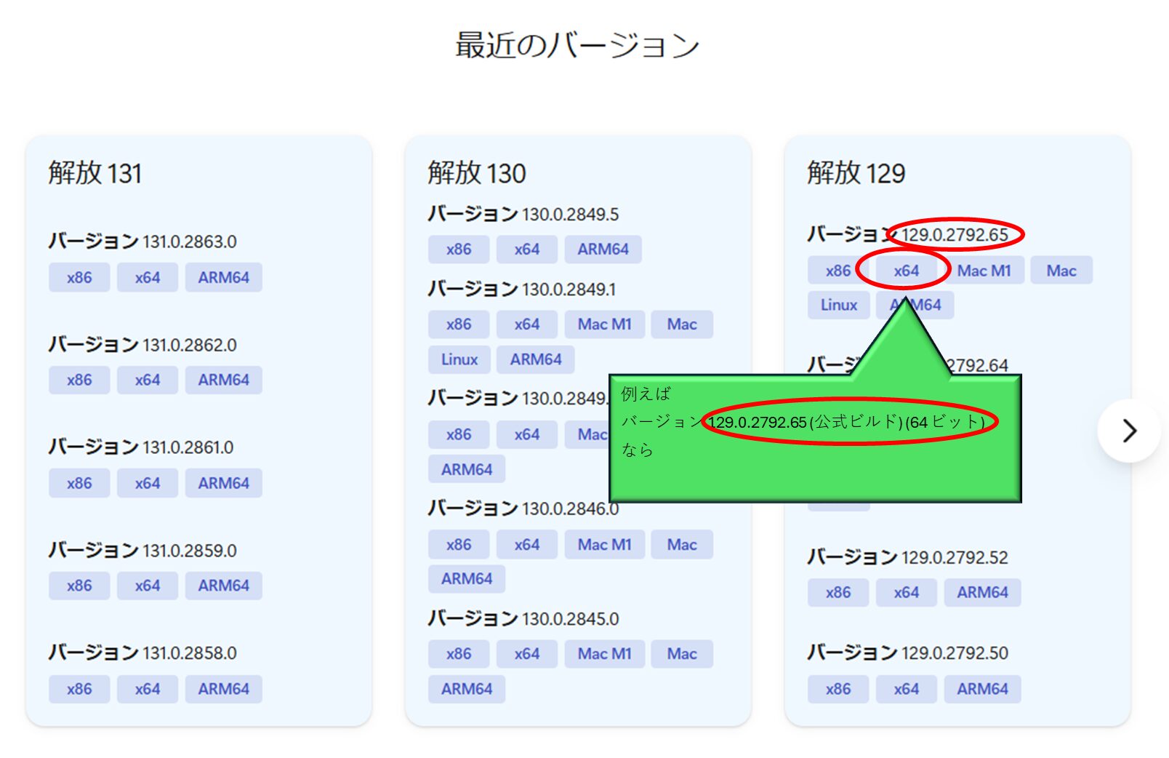This screenshot has width=1169, height=758.
Task: Download ARM64 build of version 130.0.2845.0
Action: coord(466,689)
